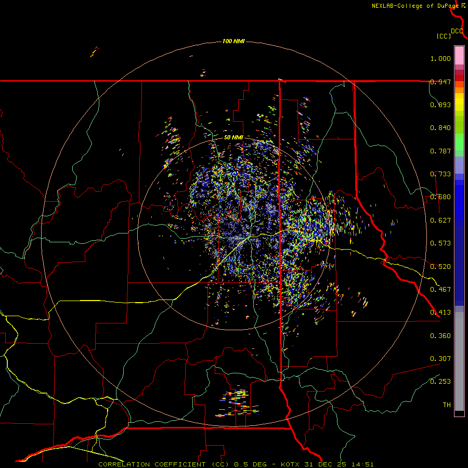Click the 0.947 colorbar value label
468x468 pixels.
coord(440,82)
